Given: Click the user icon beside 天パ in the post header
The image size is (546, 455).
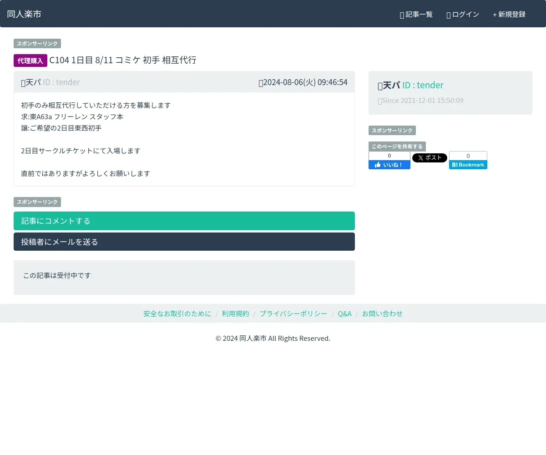Looking at the screenshot, I should tap(23, 83).
